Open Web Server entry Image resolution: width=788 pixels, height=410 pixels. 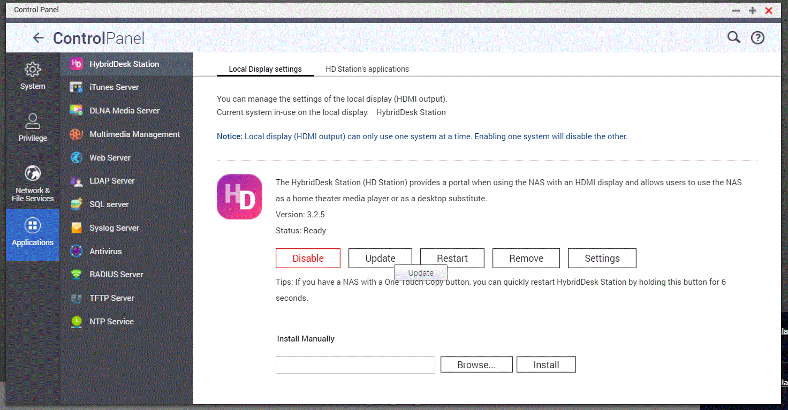pyautogui.click(x=126, y=158)
